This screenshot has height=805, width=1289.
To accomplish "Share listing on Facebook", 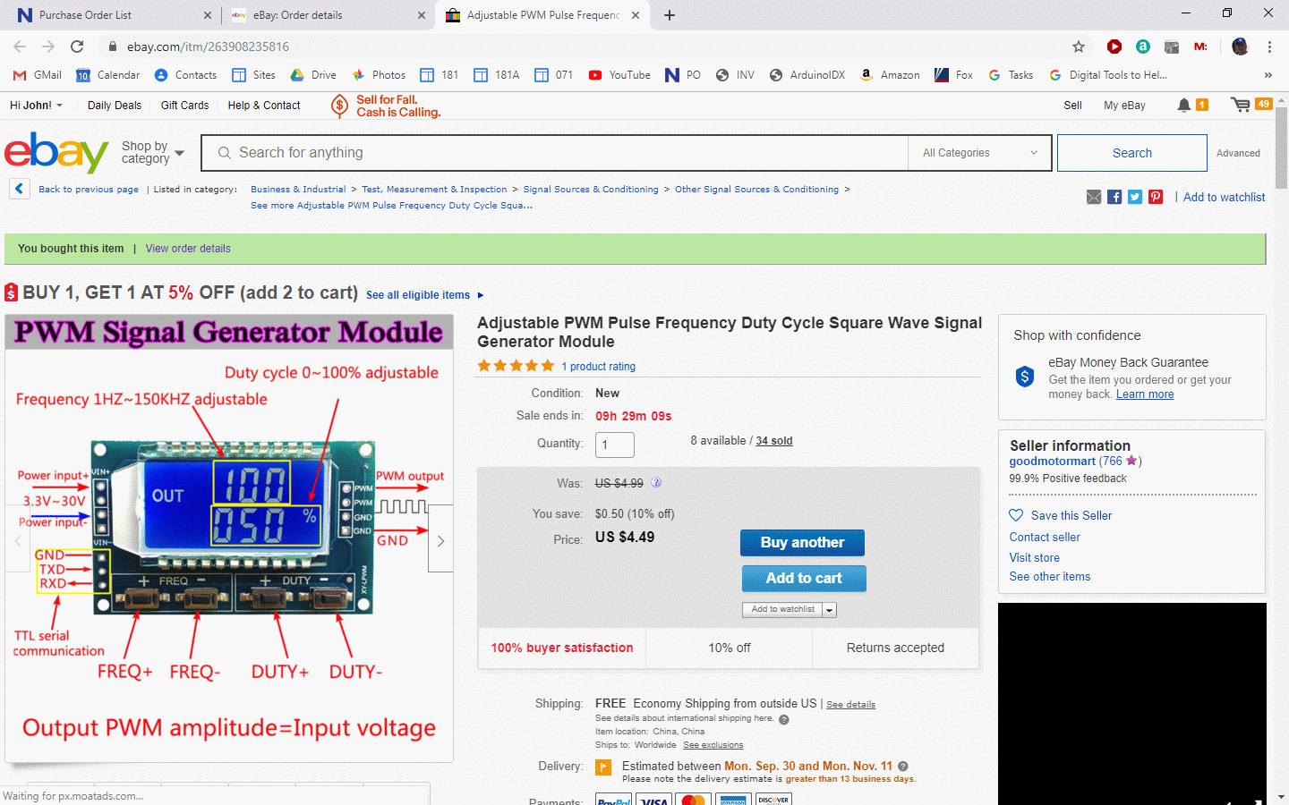I will pos(1114,197).
